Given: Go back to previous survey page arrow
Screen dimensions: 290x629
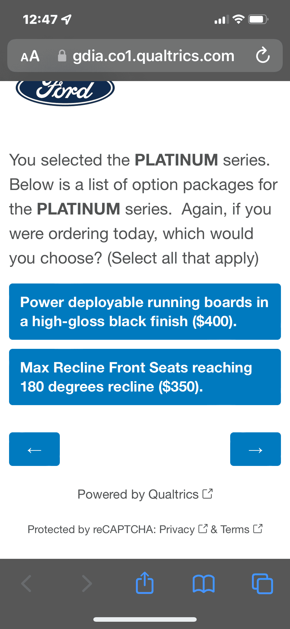Looking at the screenshot, I should (34, 449).
